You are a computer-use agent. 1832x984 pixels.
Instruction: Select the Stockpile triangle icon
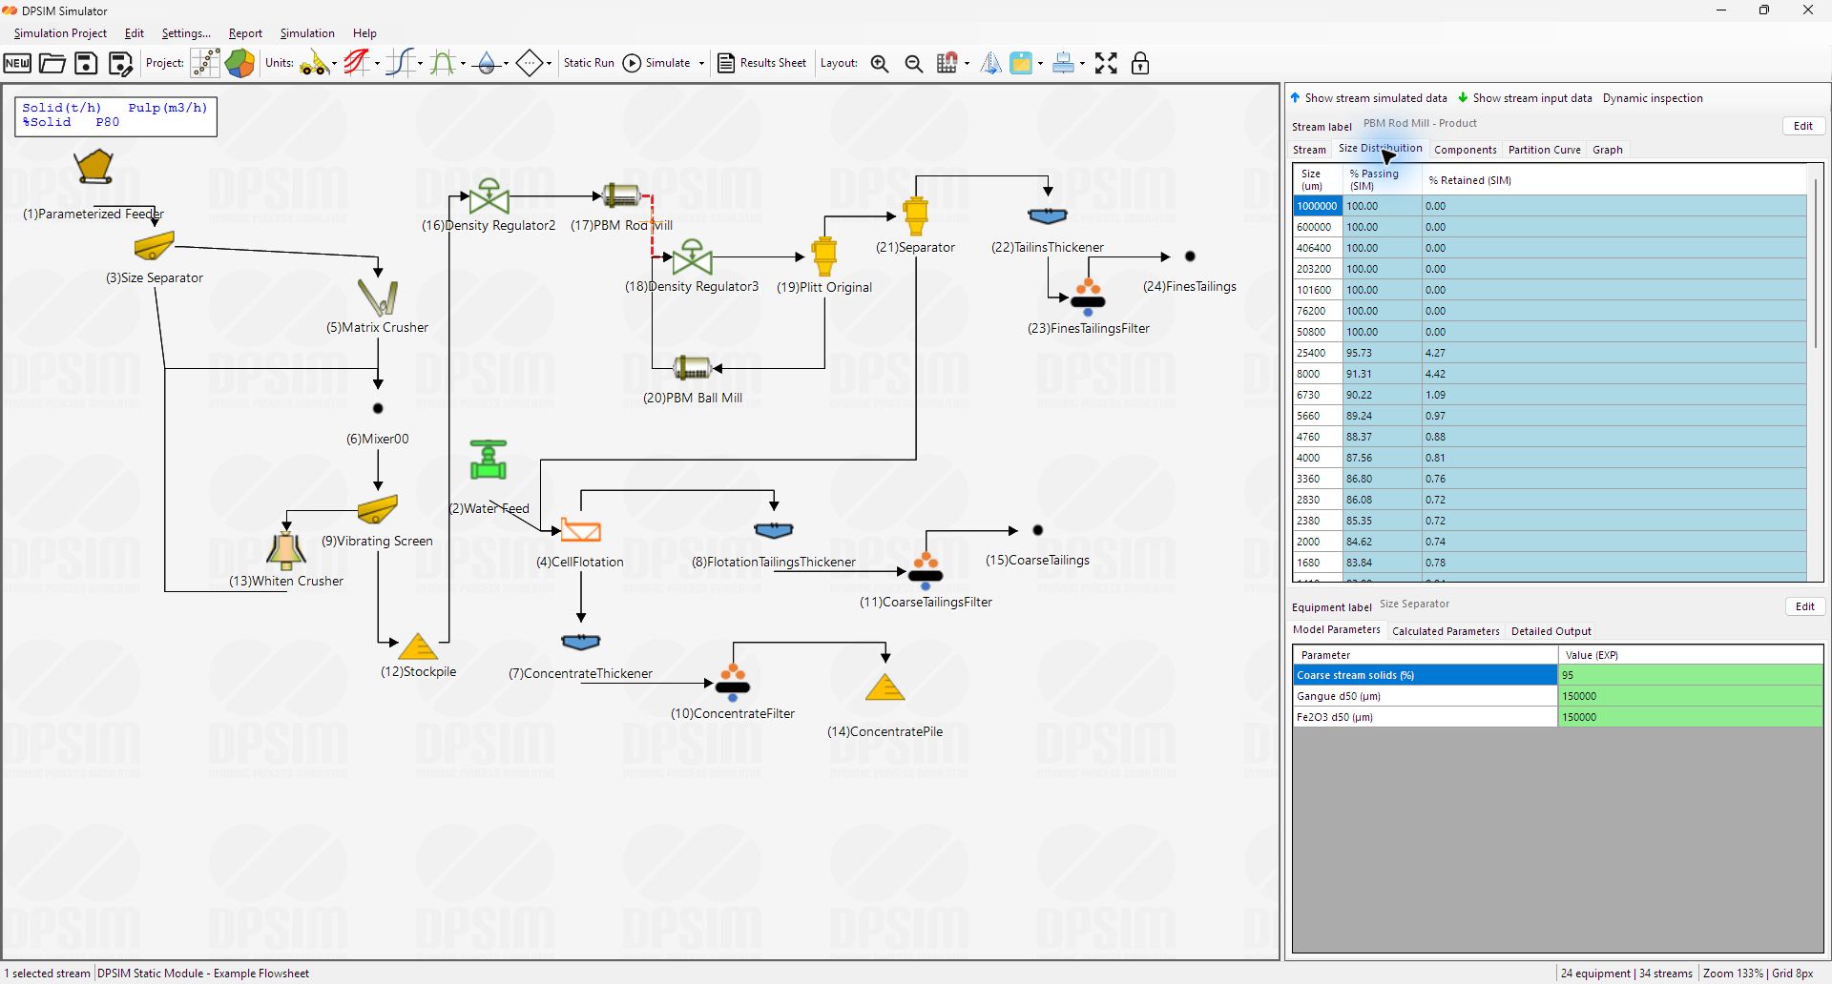417,646
